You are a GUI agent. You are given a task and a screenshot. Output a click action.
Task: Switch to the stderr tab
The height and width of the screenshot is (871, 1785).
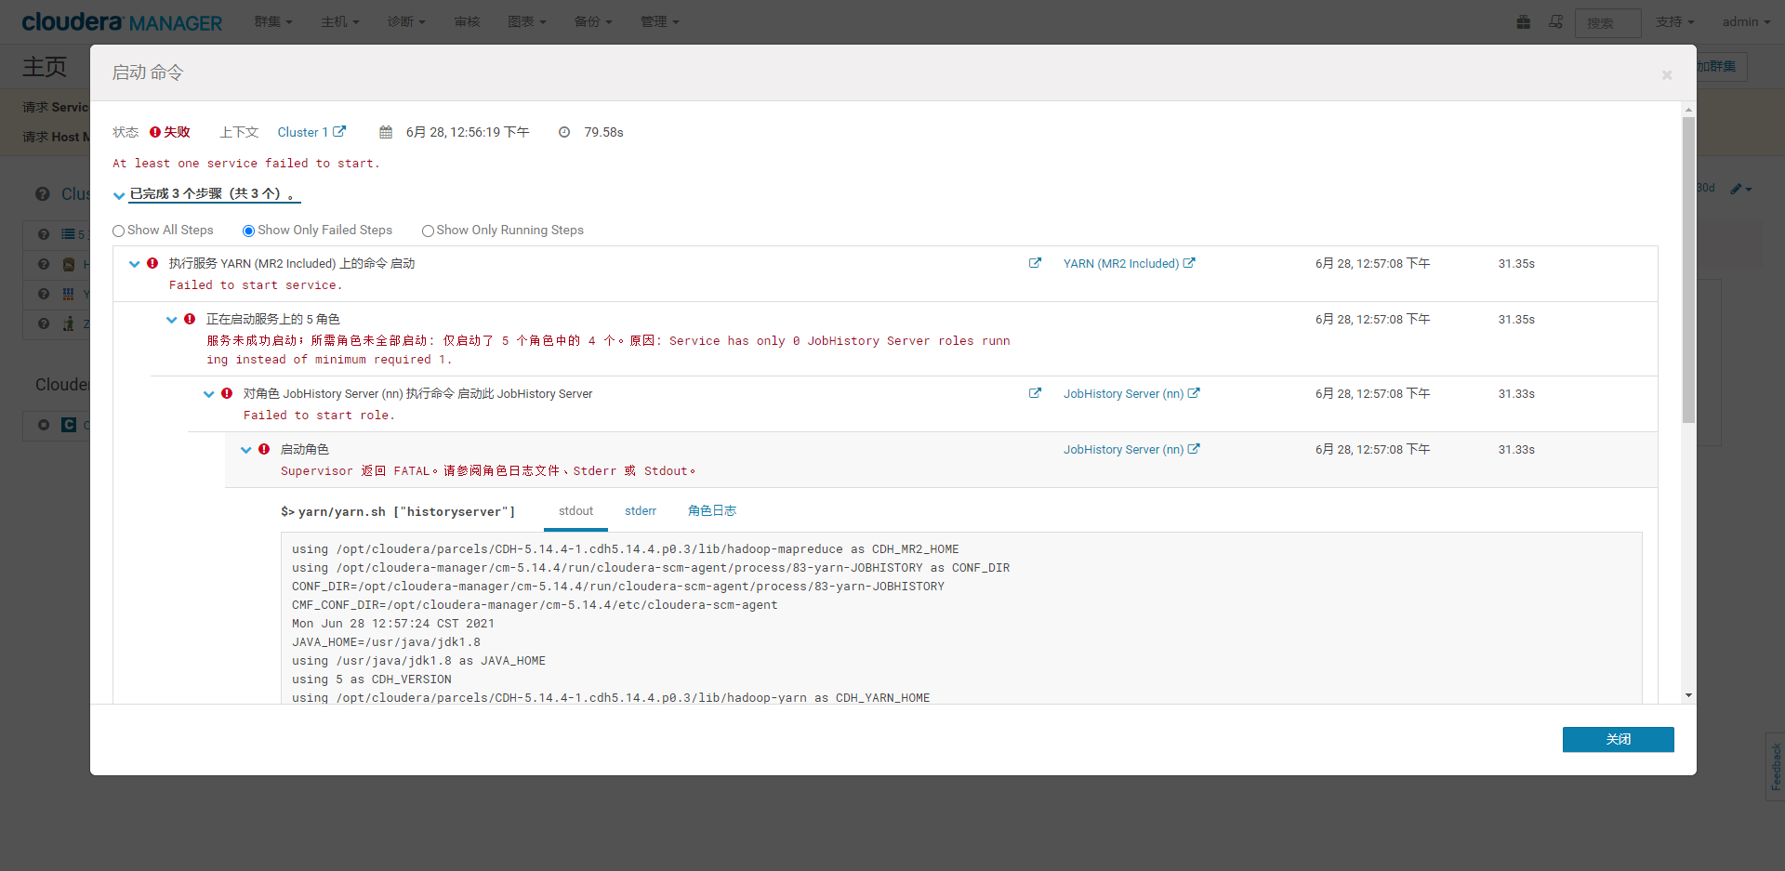click(641, 511)
